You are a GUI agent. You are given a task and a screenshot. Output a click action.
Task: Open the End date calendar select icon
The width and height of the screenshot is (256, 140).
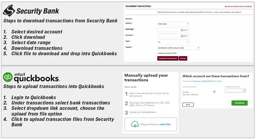tap(184, 36)
